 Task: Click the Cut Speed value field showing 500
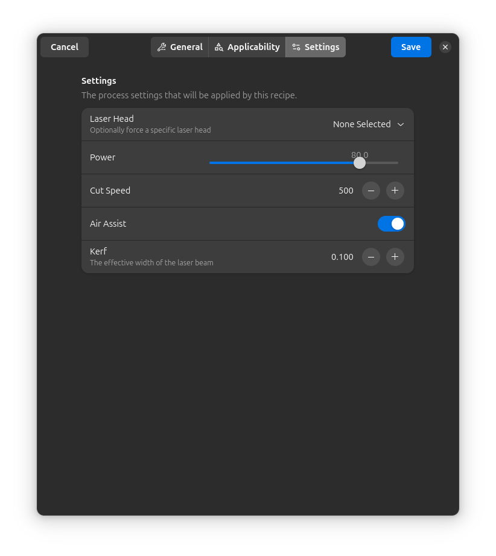coord(346,191)
